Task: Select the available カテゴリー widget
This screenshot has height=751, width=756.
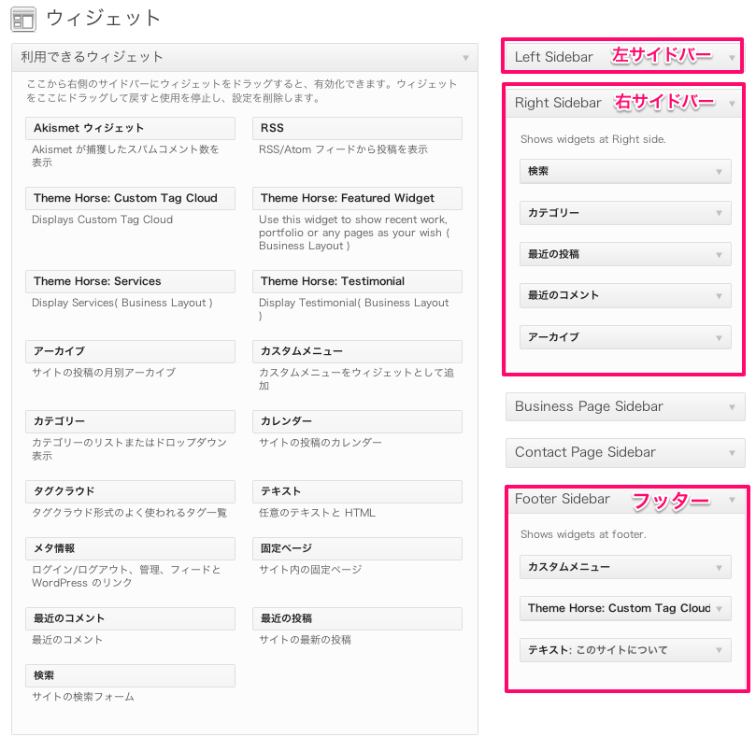Action: 130,421
